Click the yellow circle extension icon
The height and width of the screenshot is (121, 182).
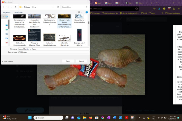[164, 8]
